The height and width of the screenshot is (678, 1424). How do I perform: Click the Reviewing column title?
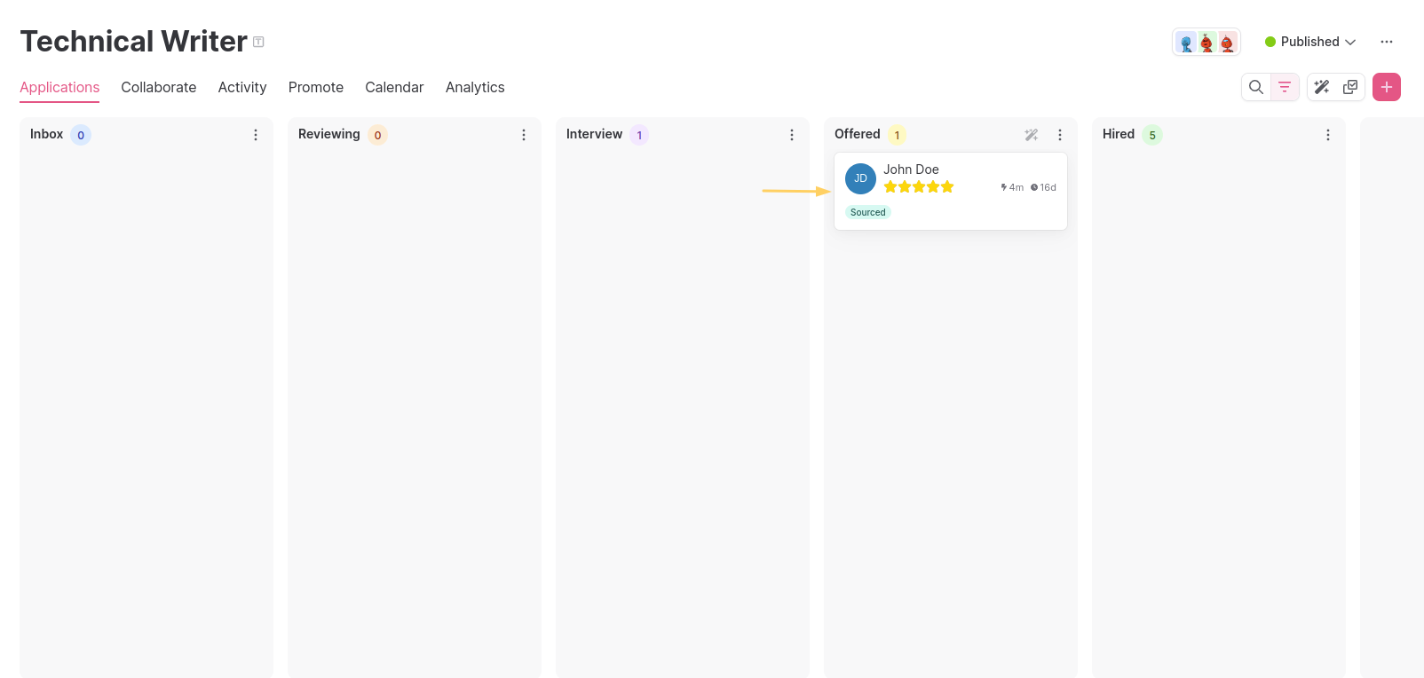pyautogui.click(x=329, y=134)
